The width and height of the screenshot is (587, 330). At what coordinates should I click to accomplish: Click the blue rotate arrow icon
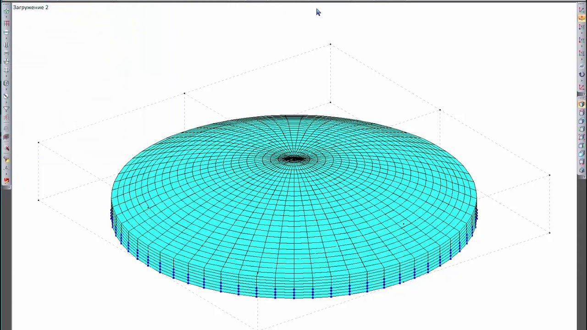tap(581, 74)
